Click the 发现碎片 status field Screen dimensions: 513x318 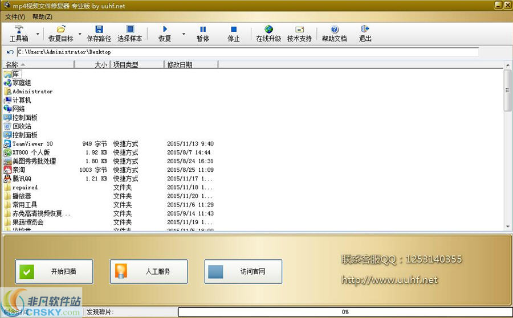tap(131, 312)
